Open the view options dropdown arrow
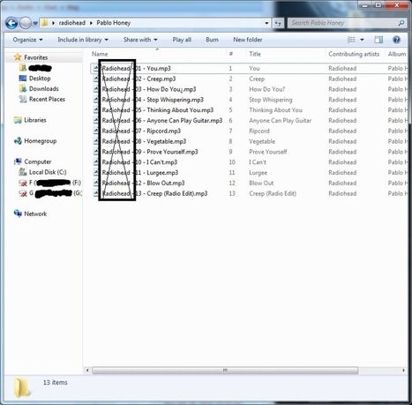Viewport: 412px width, 405px height. tap(362, 40)
